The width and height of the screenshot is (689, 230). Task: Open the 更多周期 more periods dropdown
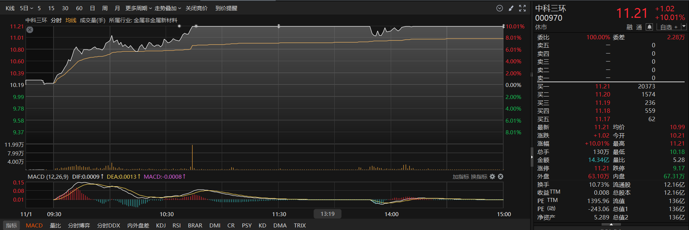coord(138,8)
